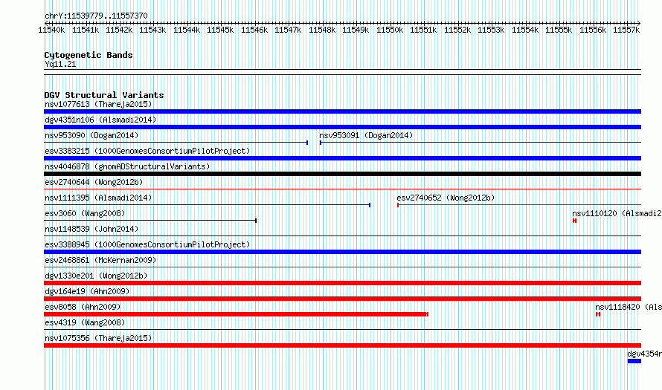Select the esv3060 (Wang2008) label
The height and width of the screenshot is (390, 662).
click(85, 213)
